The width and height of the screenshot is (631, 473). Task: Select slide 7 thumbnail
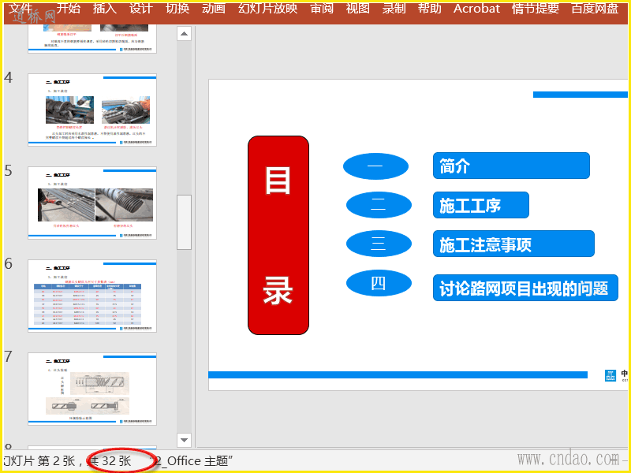[92, 389]
